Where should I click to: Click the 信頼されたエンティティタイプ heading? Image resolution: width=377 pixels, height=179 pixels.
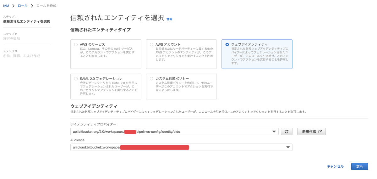point(100,30)
